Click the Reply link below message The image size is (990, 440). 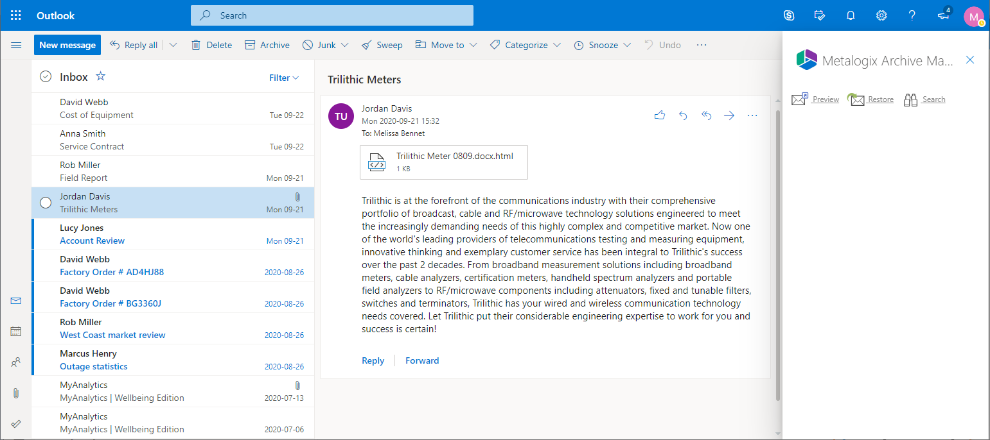(373, 360)
